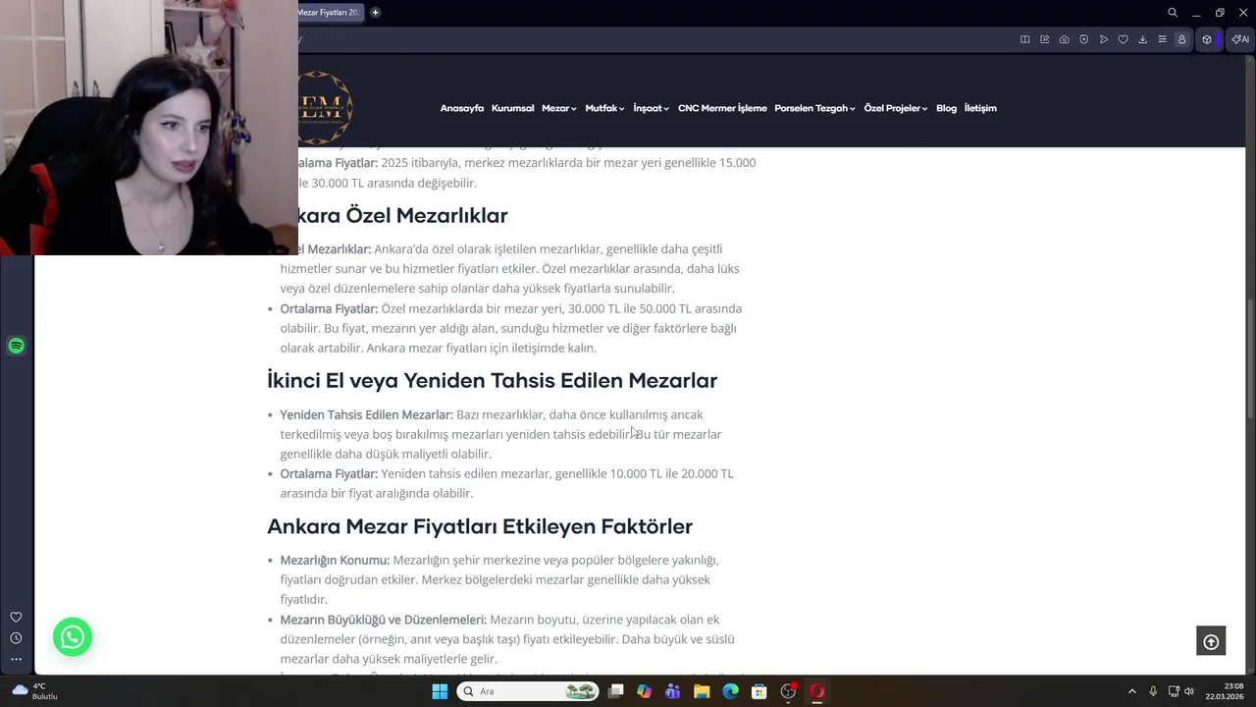The width and height of the screenshot is (1256, 707).
Task: Open the downloads icon in toolbar
Action: pyautogui.click(x=1143, y=39)
